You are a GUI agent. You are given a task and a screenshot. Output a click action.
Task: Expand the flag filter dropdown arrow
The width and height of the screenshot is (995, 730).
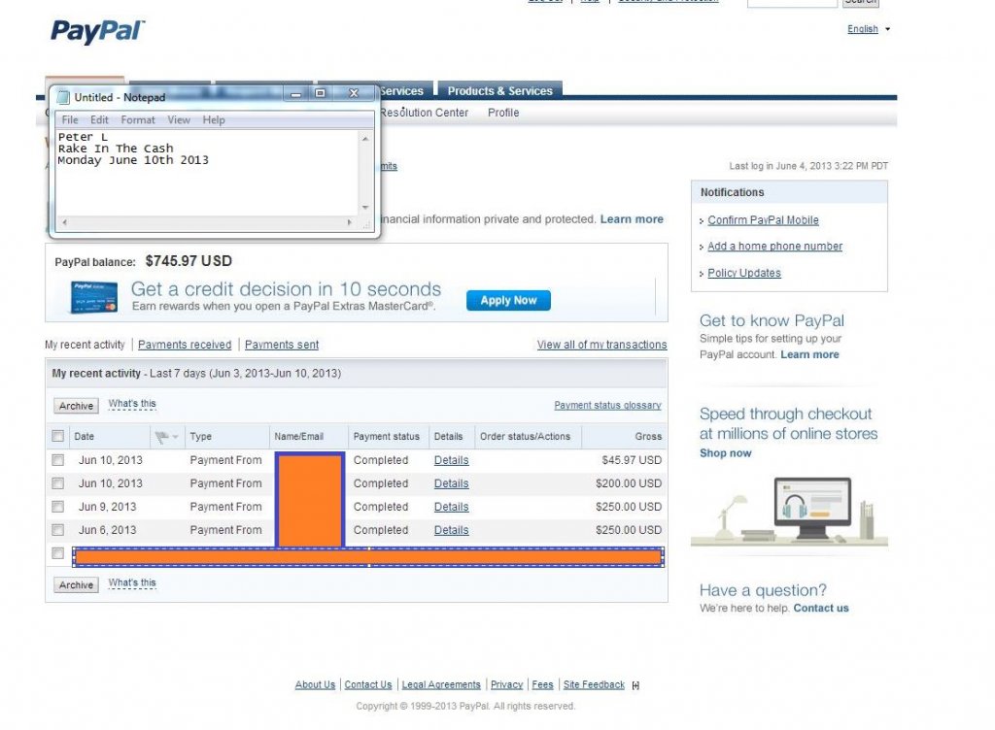[x=175, y=437]
